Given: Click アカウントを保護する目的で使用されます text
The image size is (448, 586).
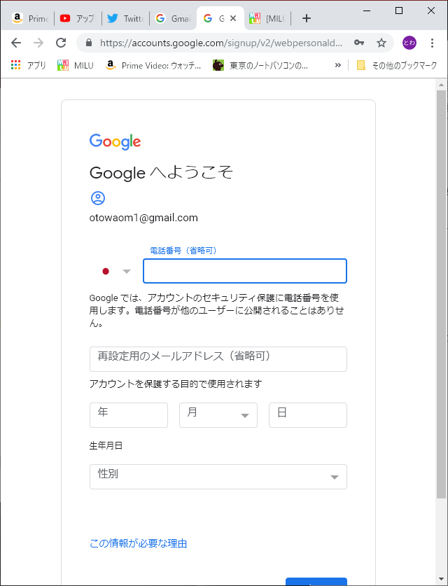Looking at the screenshot, I should tap(176, 384).
